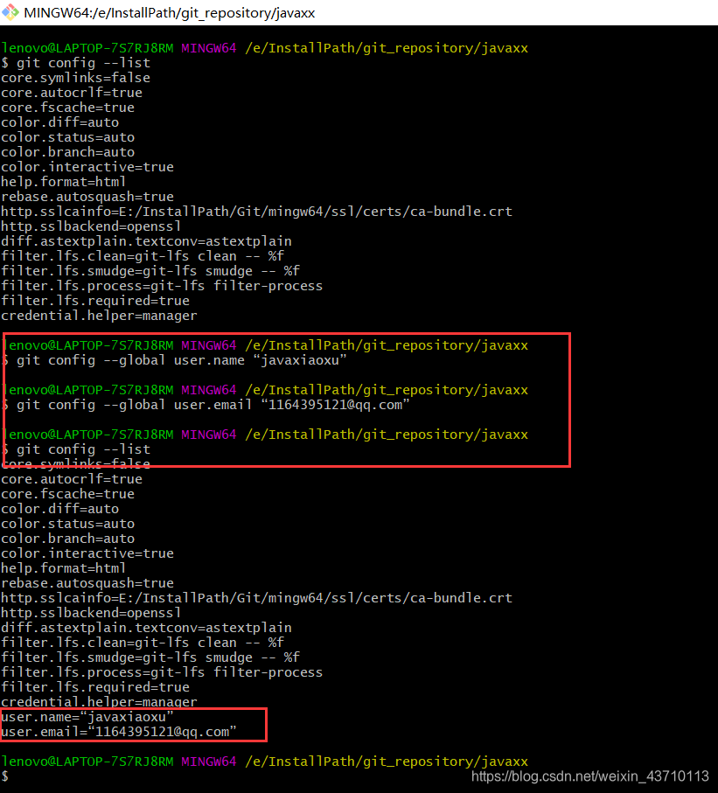This screenshot has width=718, height=793.
Task: Click the prompt line directly above the user.name command
Action: pyautogui.click(x=265, y=345)
